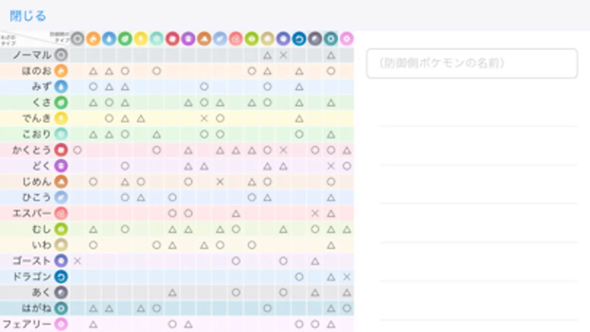The height and width of the screenshot is (332, 590).
Task: Select the Fire type icon in the column header
Action: tap(93, 39)
